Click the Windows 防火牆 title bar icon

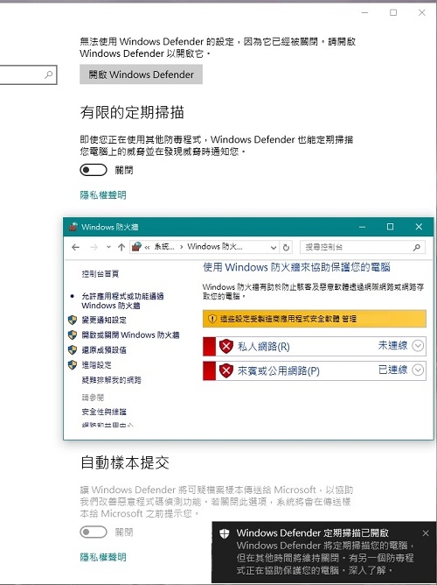73,227
